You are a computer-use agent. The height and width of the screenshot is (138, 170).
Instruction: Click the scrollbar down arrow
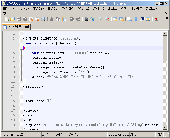165,128
